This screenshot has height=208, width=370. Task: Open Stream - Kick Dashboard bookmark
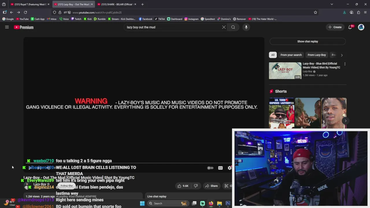[122, 19]
